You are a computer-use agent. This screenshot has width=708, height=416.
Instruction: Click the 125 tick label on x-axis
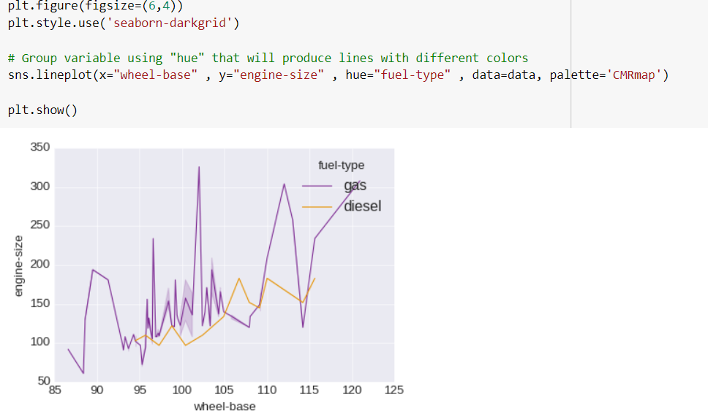point(393,390)
